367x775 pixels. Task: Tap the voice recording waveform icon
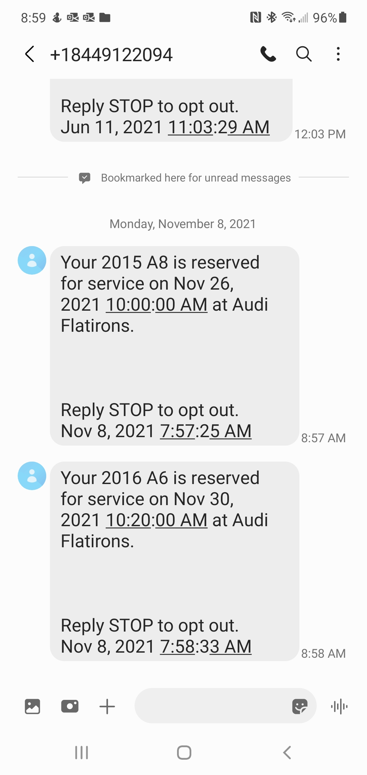click(339, 706)
